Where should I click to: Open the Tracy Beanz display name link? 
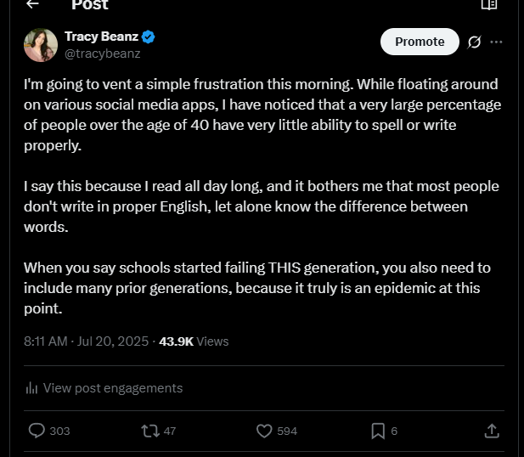[x=101, y=37]
